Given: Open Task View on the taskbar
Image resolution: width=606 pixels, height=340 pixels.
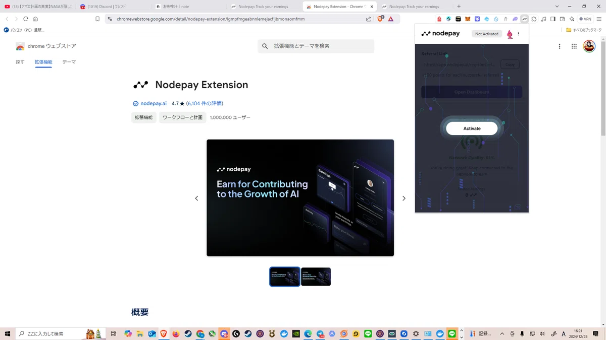Looking at the screenshot, I should click(x=114, y=333).
